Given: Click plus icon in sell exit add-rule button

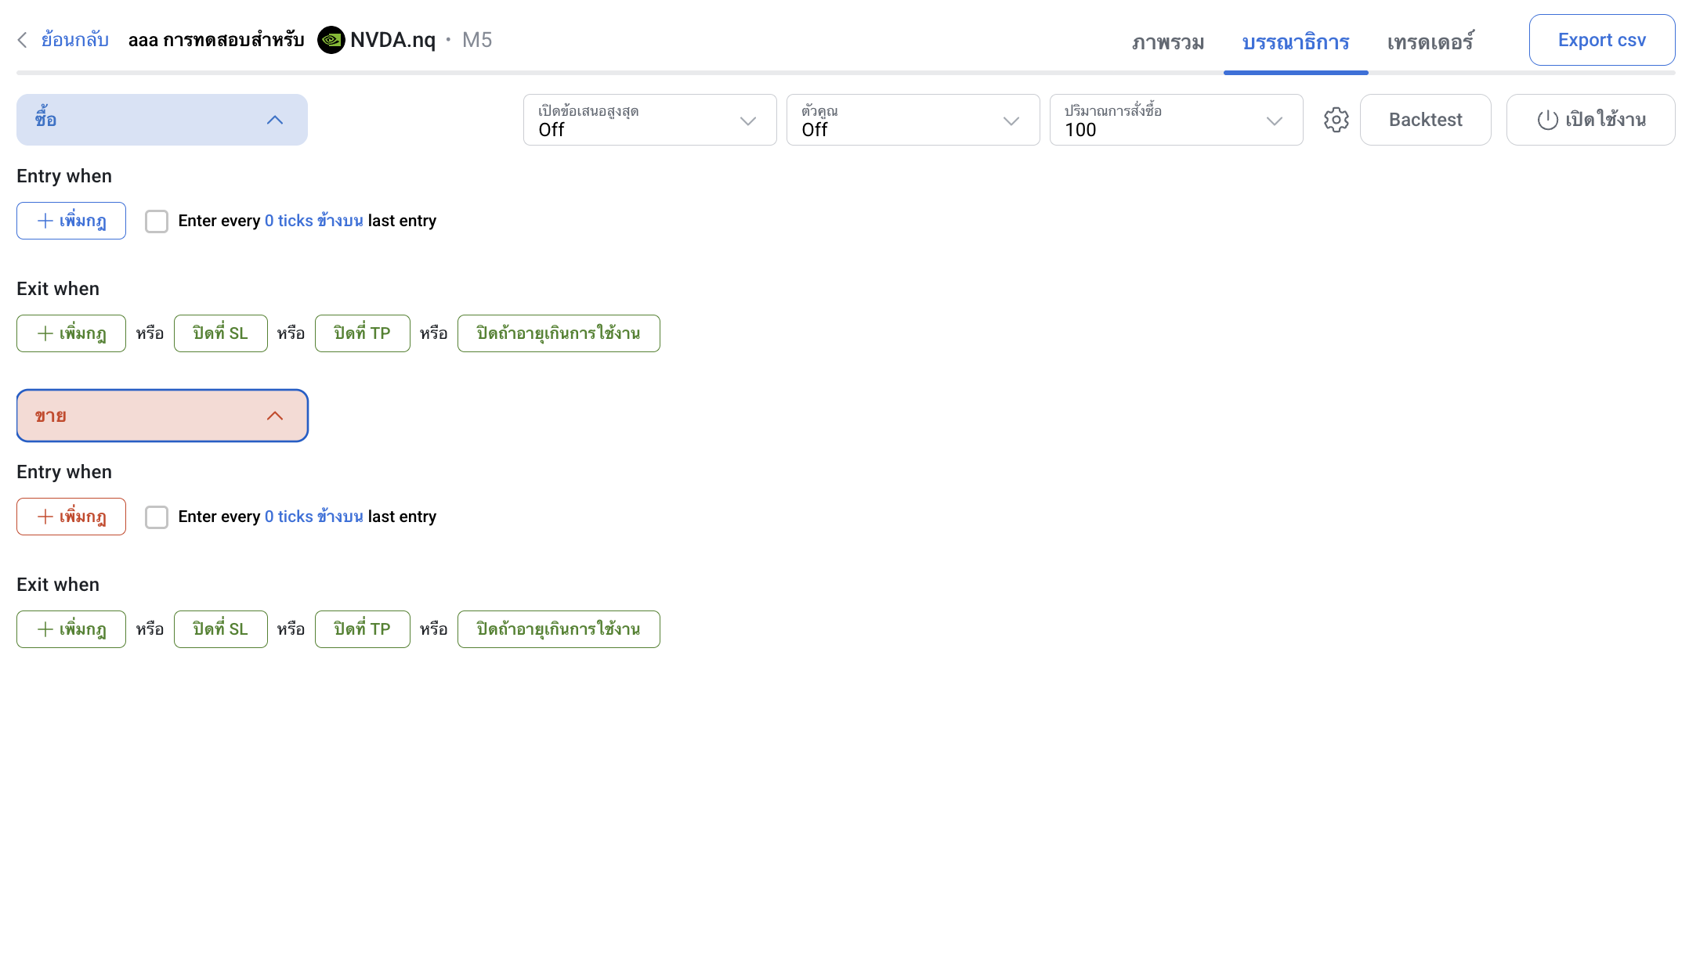Looking at the screenshot, I should (x=45, y=629).
